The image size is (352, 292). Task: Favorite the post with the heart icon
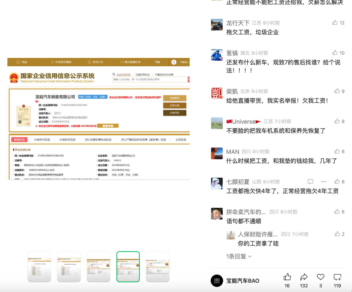coord(321,277)
